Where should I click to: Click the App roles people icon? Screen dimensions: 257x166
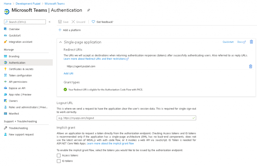click(x=5, y=94)
